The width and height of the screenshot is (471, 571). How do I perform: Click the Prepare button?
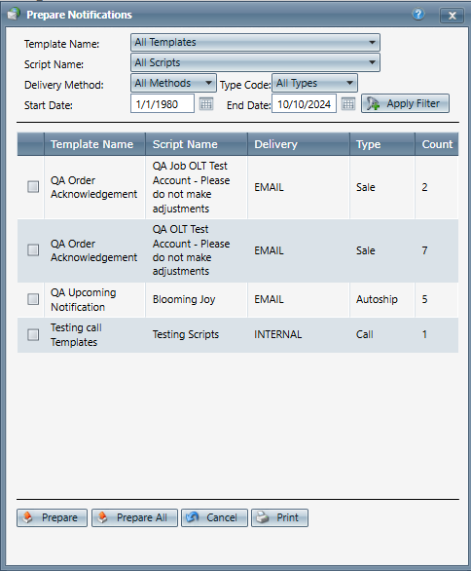[52, 517]
